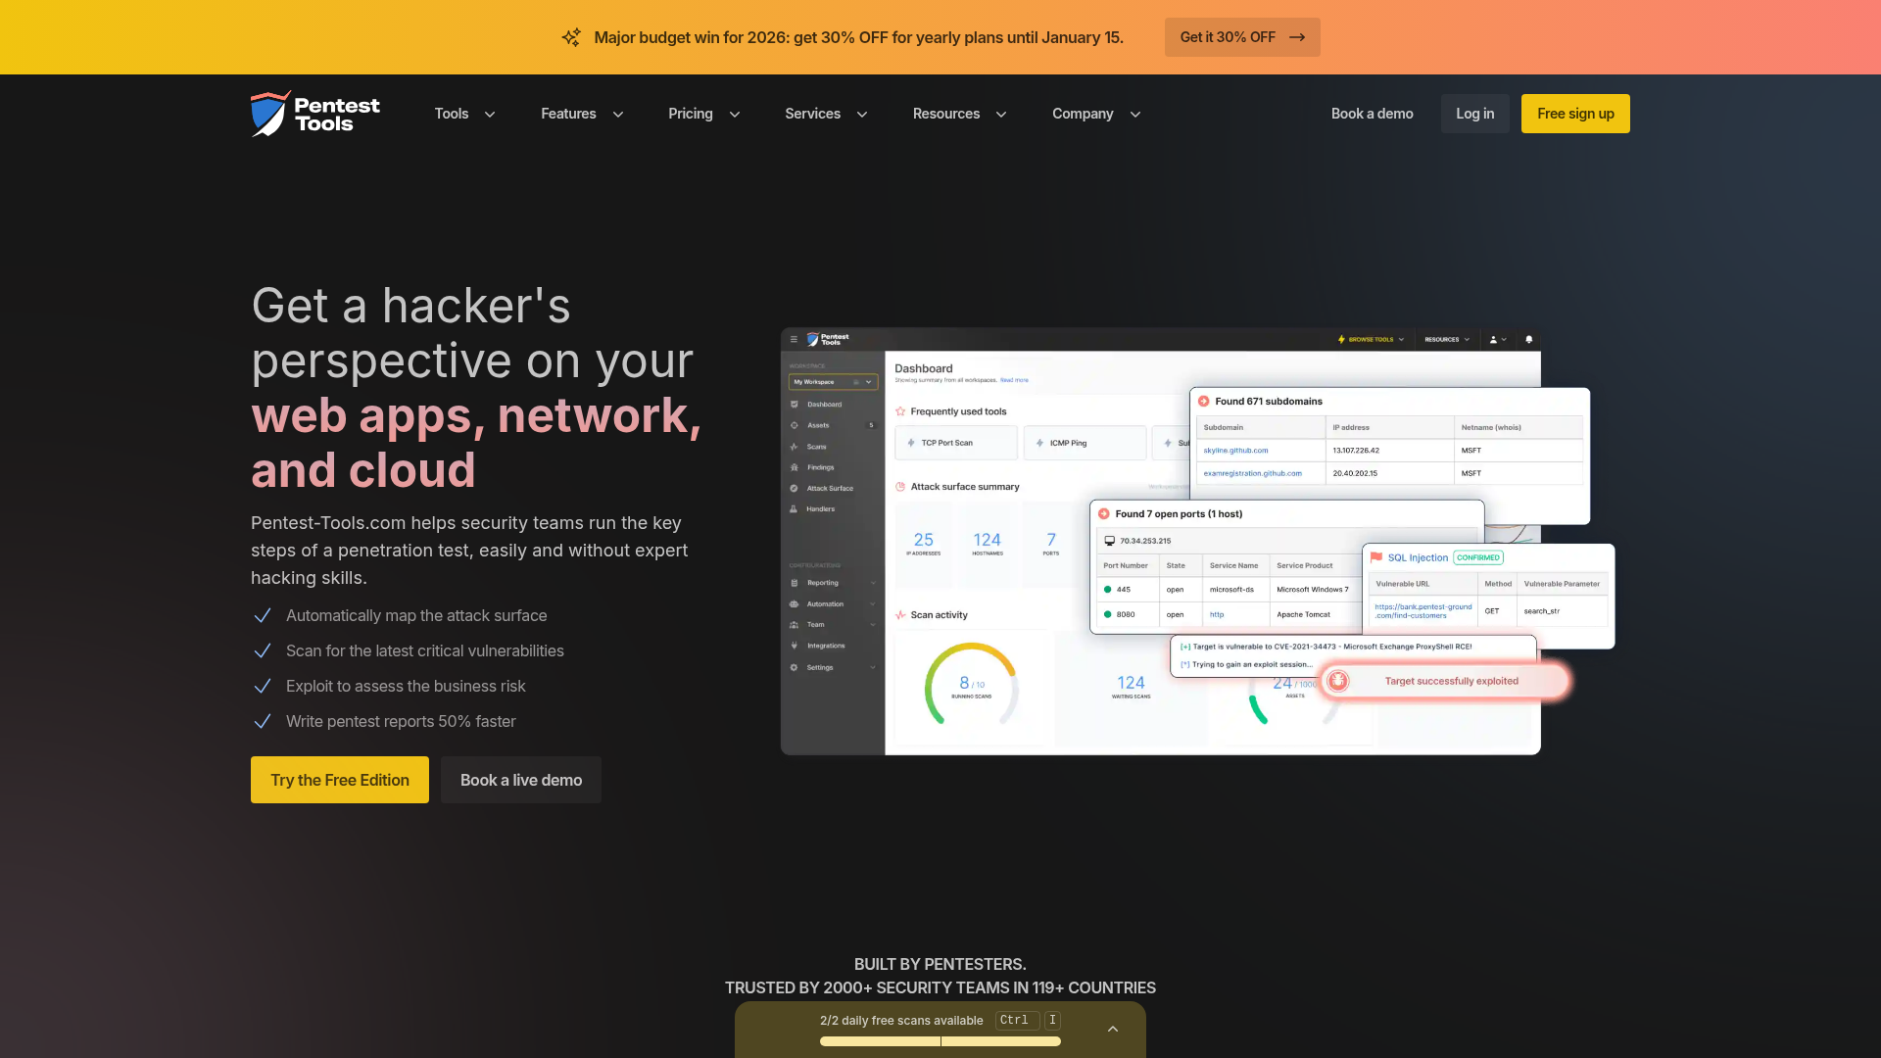Screen dimensions: 1881x1058
Task: Click the green CONFIRMED badge
Action: point(1478,557)
